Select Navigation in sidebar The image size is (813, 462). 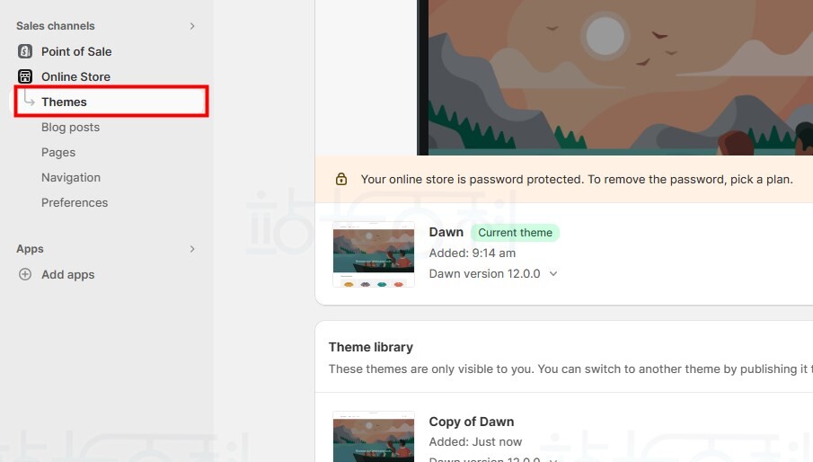click(71, 177)
